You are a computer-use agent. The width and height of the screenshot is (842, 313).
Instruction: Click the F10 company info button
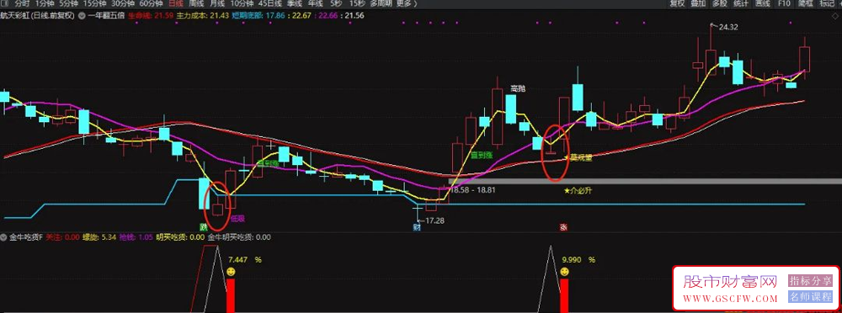pos(784,3)
